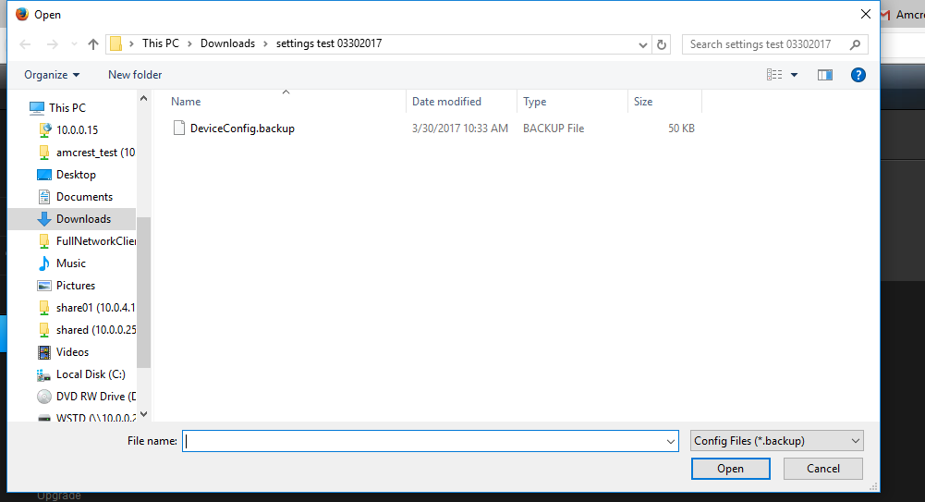The width and height of the screenshot is (925, 502).
Task: Open the 10.0.0.15 network location
Action: 78,129
